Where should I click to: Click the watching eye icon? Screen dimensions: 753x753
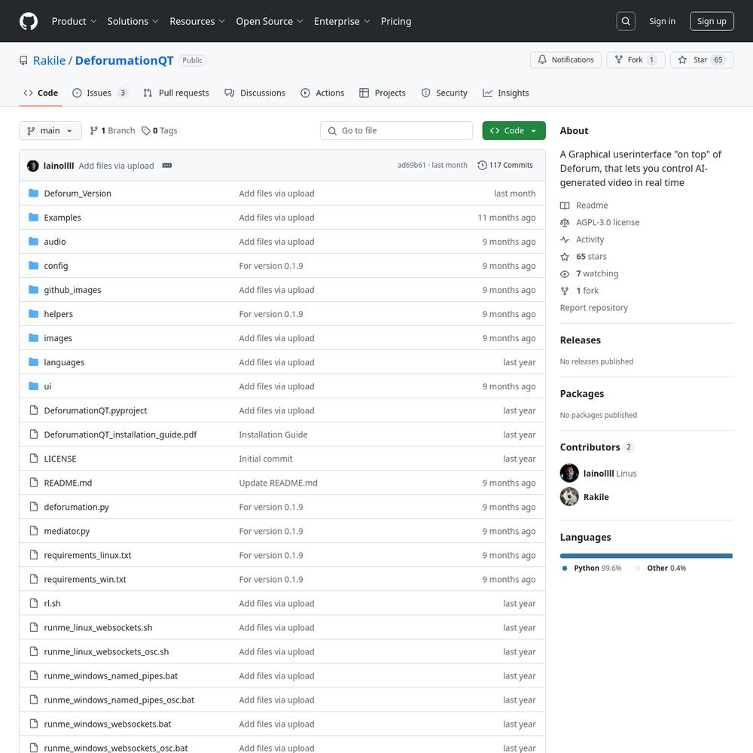pos(565,274)
